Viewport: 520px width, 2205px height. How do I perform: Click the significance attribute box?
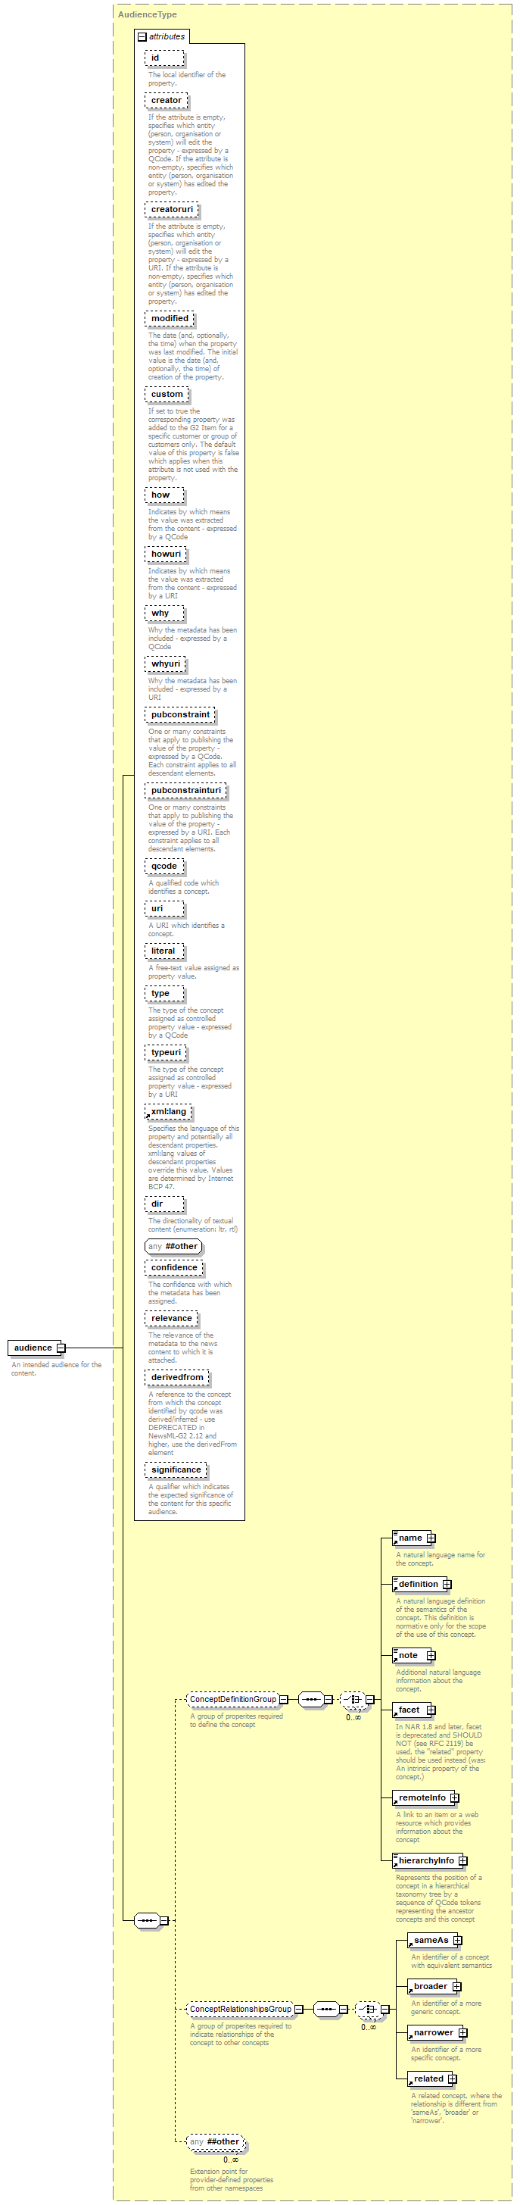click(176, 1469)
